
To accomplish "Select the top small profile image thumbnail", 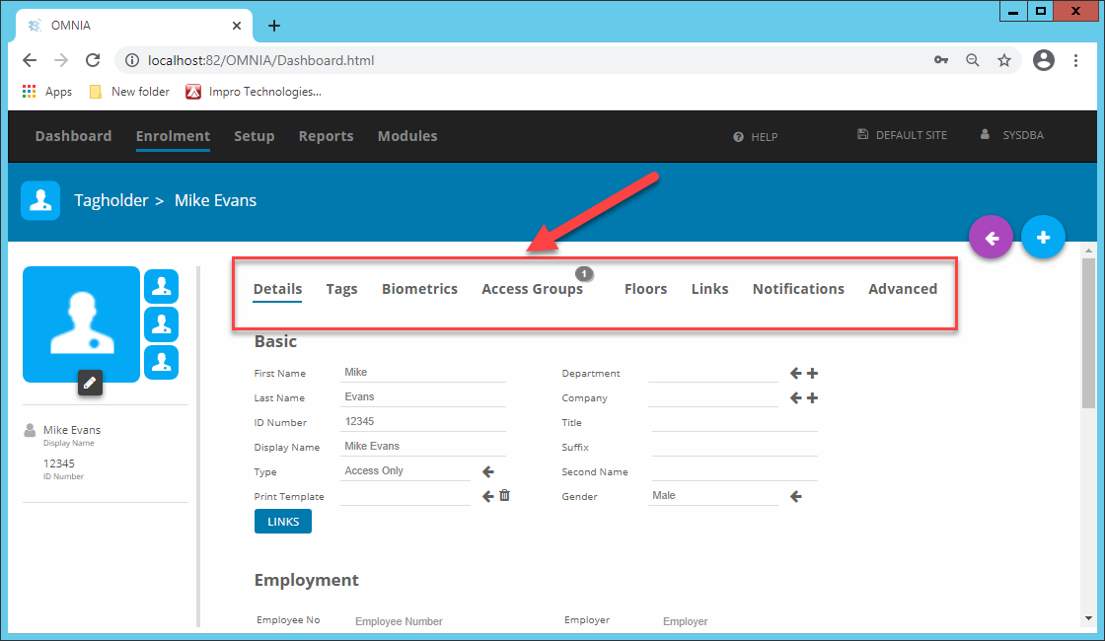I will click(x=162, y=287).
